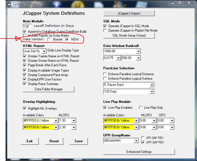The height and width of the screenshot is (161, 197).
Task: Open first Live Play MLOR3 9.00 dropdown
Action: point(154,120)
